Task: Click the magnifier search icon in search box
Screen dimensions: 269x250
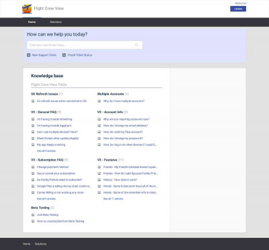Action: pos(137,45)
